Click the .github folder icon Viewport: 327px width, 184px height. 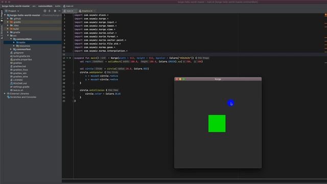click(11, 18)
